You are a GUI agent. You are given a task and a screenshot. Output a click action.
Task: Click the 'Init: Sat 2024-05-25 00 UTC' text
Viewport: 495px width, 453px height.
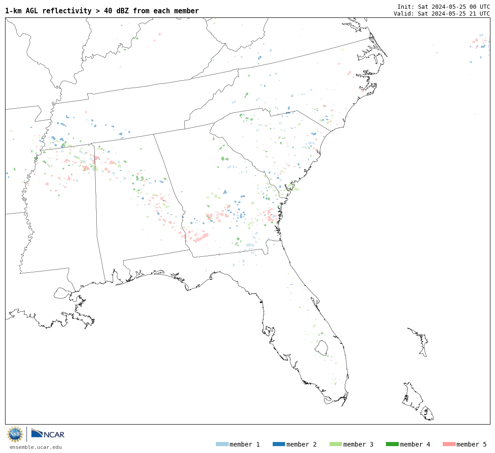coord(444,6)
